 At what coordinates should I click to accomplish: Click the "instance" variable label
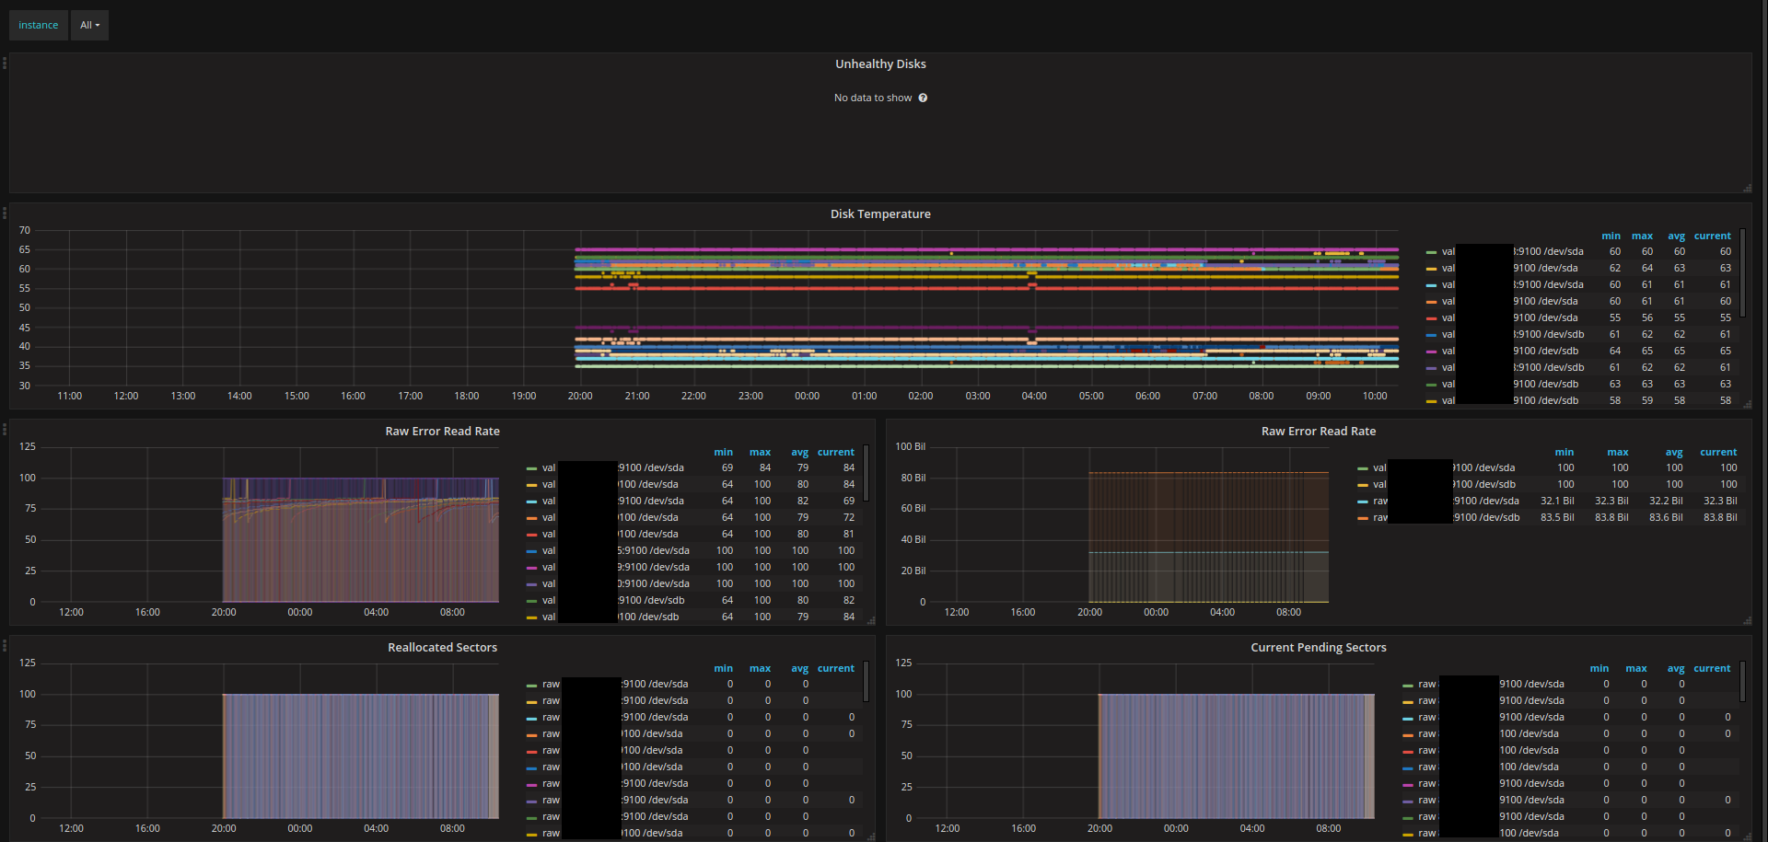pyautogui.click(x=38, y=25)
